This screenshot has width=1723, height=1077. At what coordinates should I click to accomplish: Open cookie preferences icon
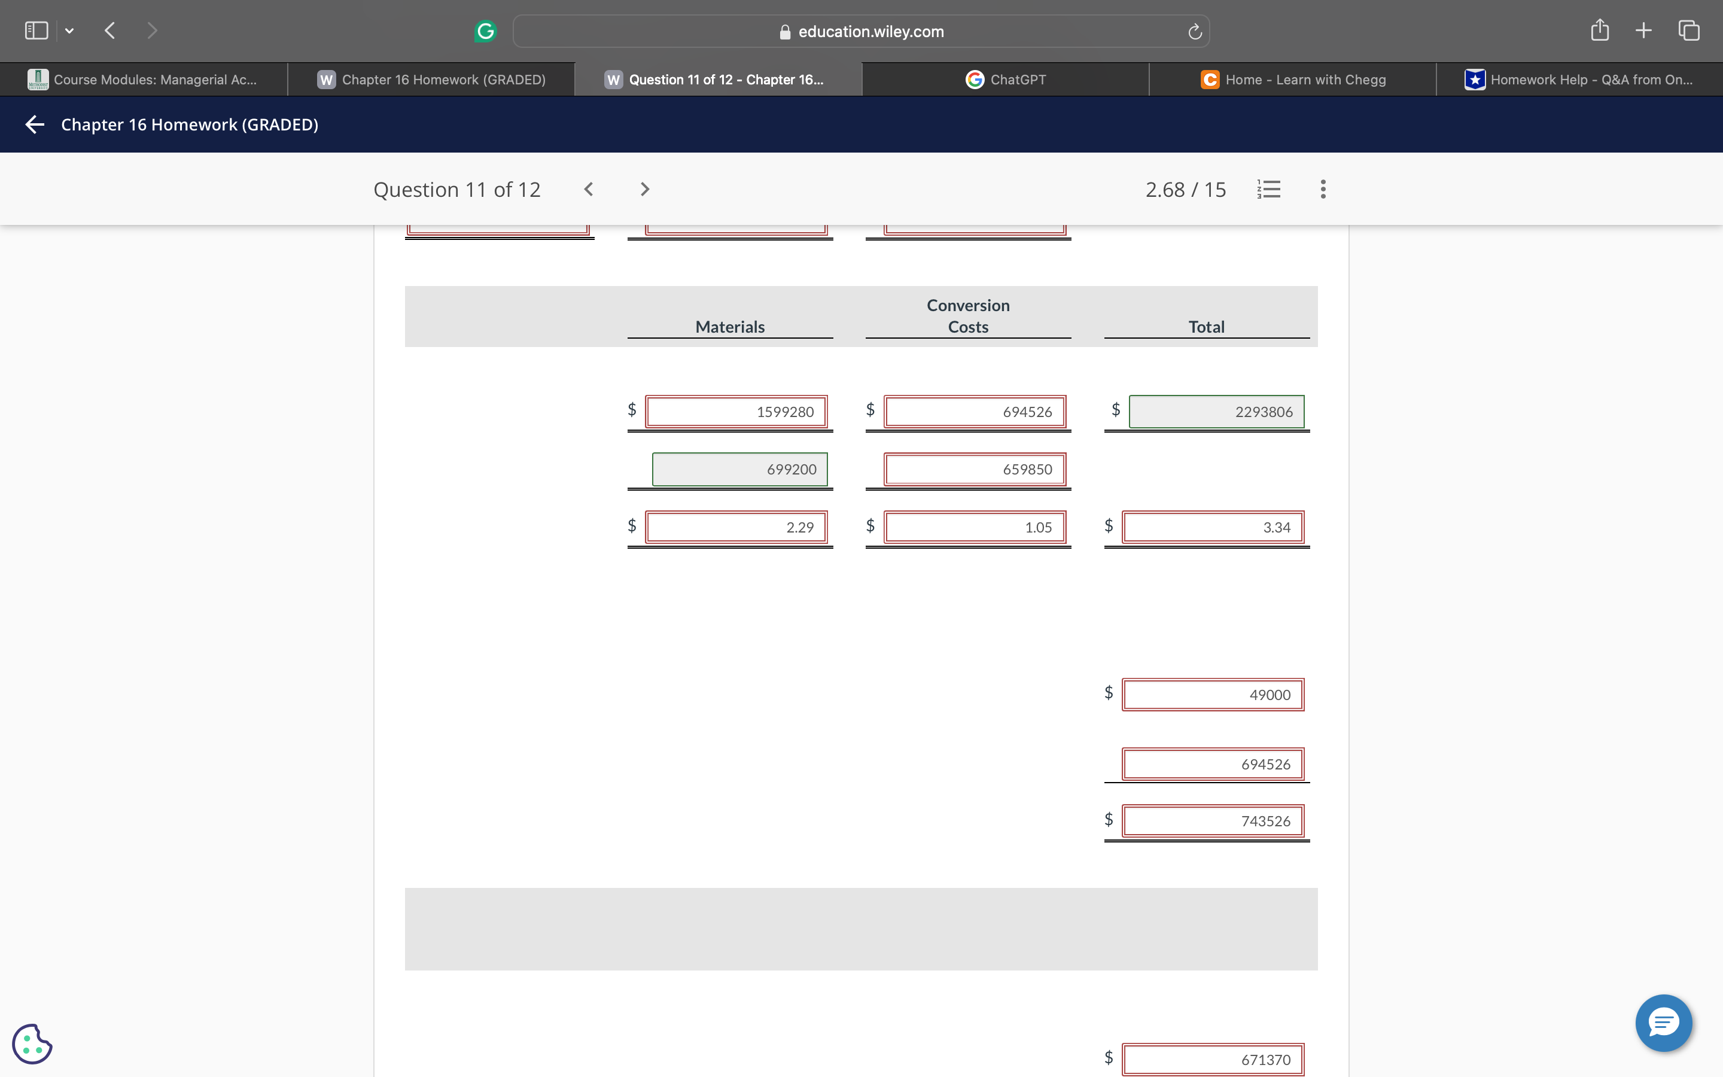[32, 1043]
